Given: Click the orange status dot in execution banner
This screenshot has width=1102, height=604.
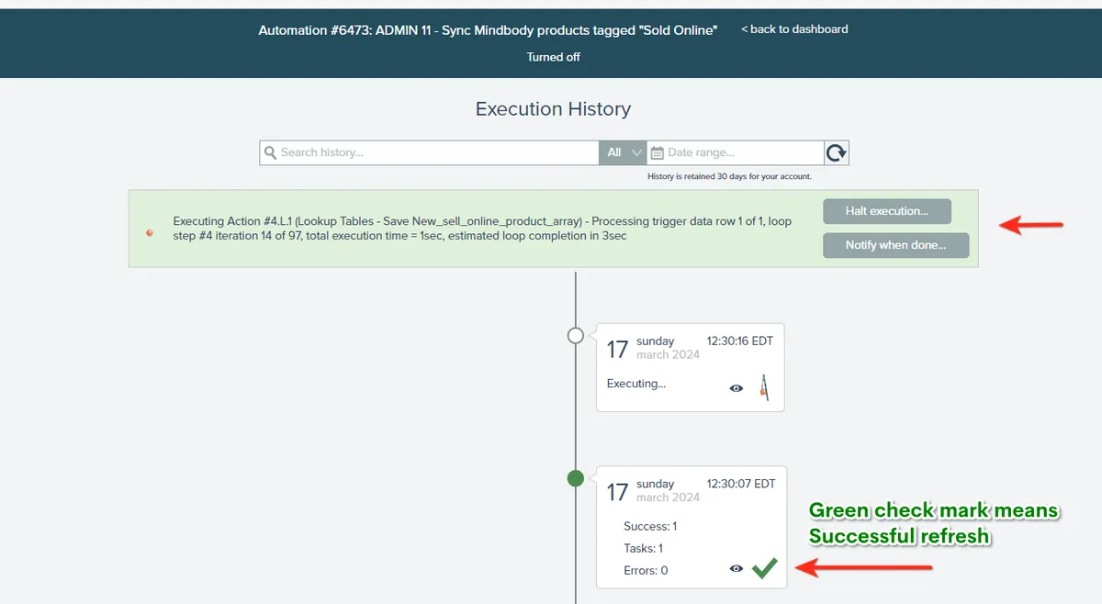Looking at the screenshot, I should click(x=150, y=233).
